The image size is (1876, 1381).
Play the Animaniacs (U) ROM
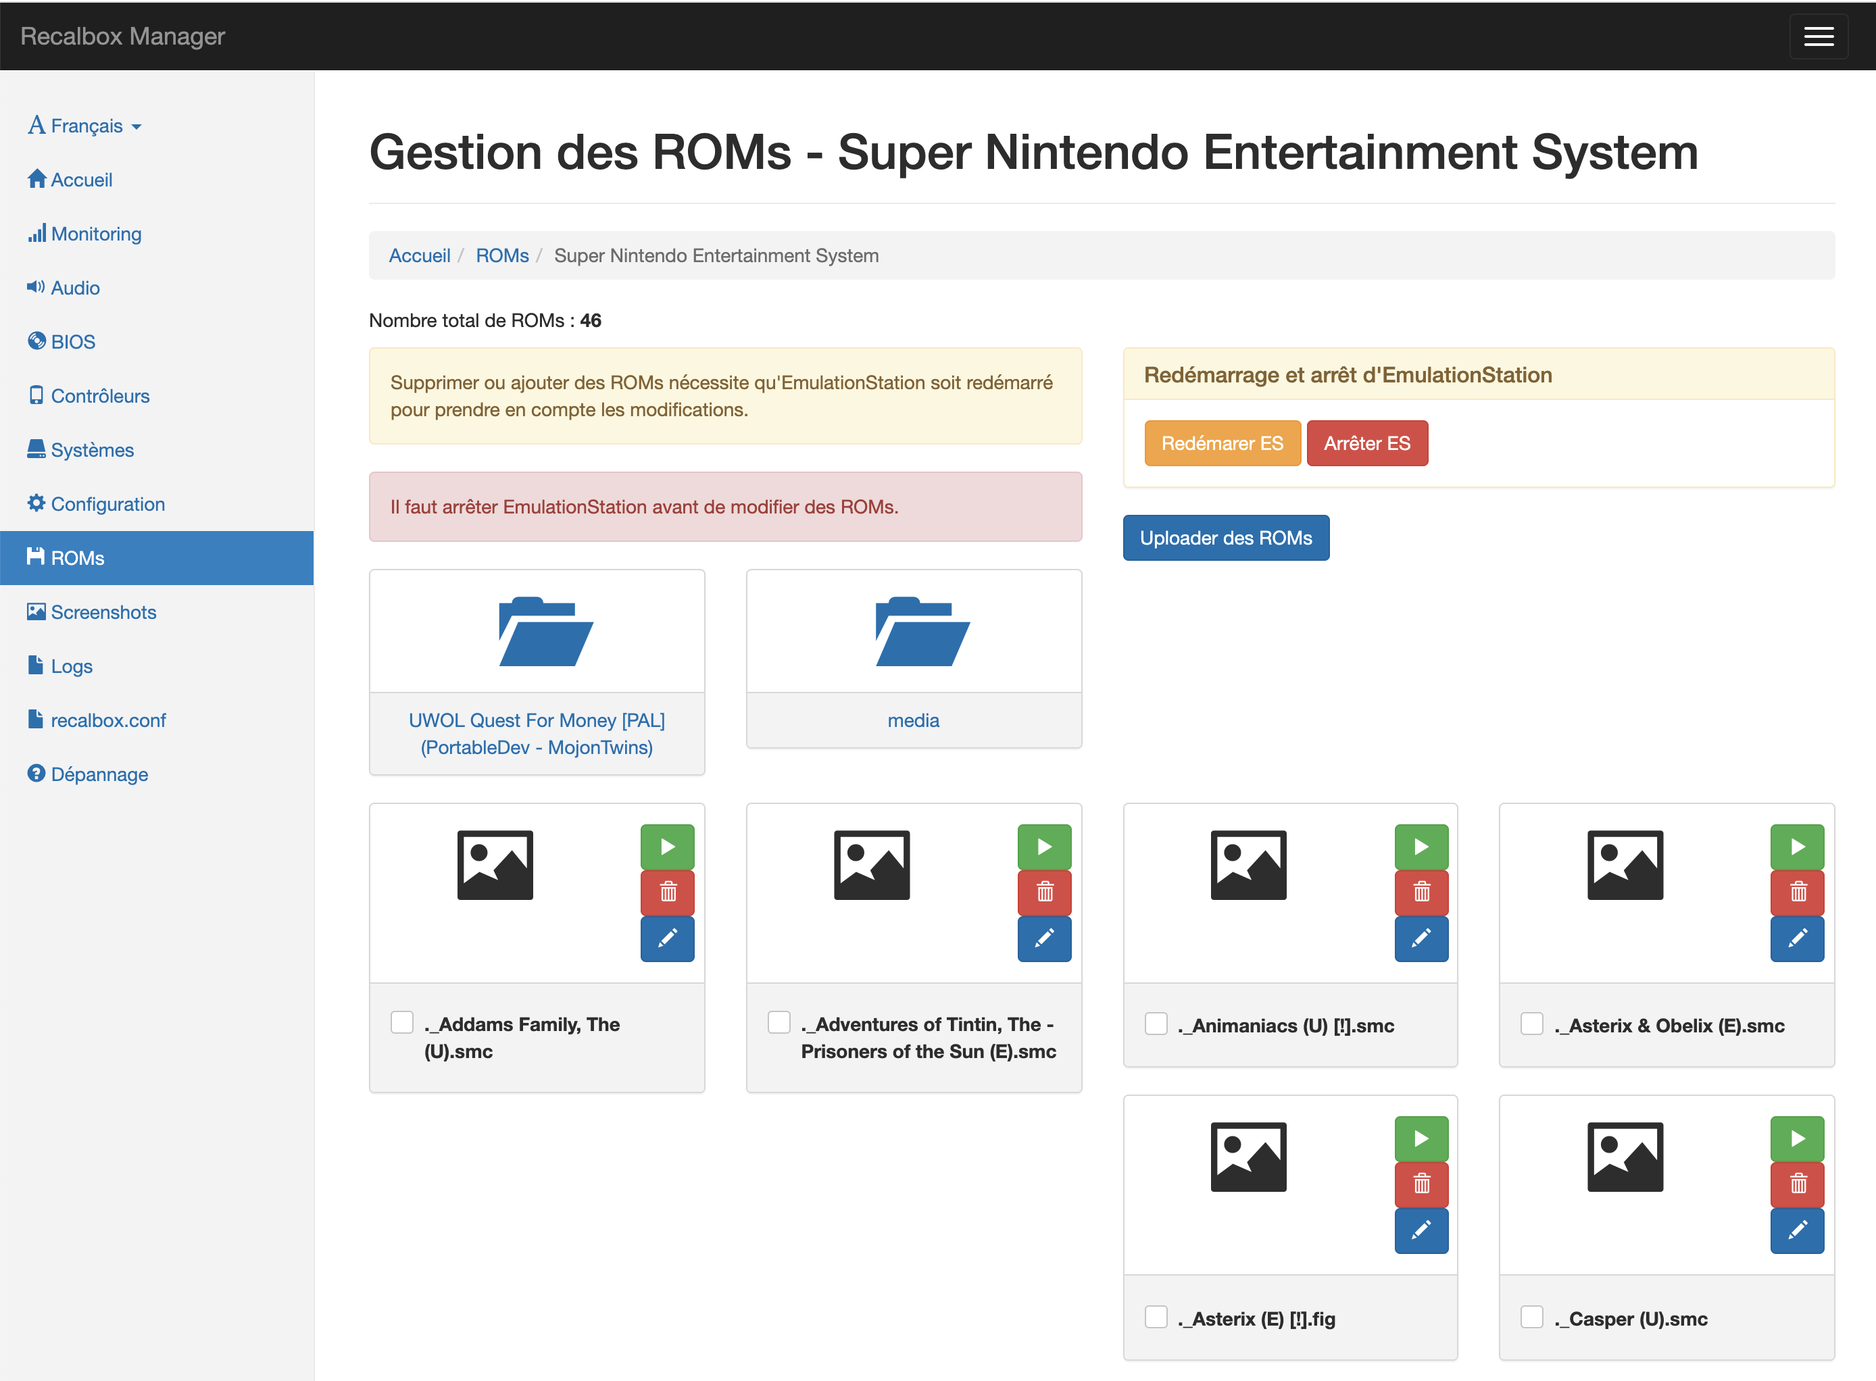tap(1421, 847)
